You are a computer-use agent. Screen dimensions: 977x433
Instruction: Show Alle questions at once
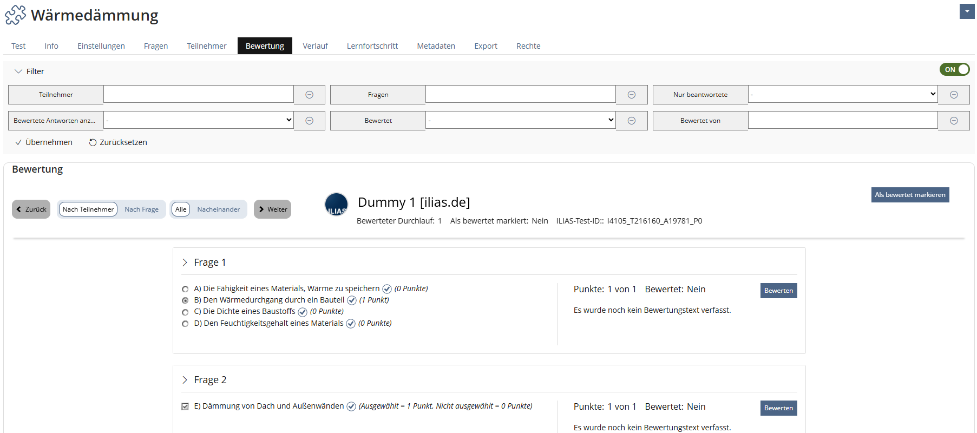[181, 209]
